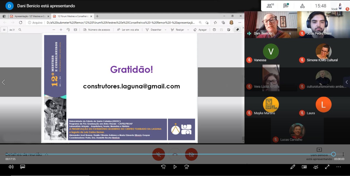Expand the Realçar dropdown arrow
350x176 pixels.
(188, 30)
